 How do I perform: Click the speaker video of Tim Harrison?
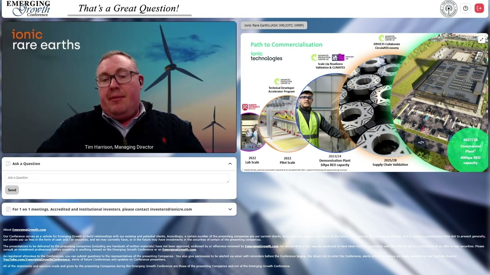pos(119,87)
